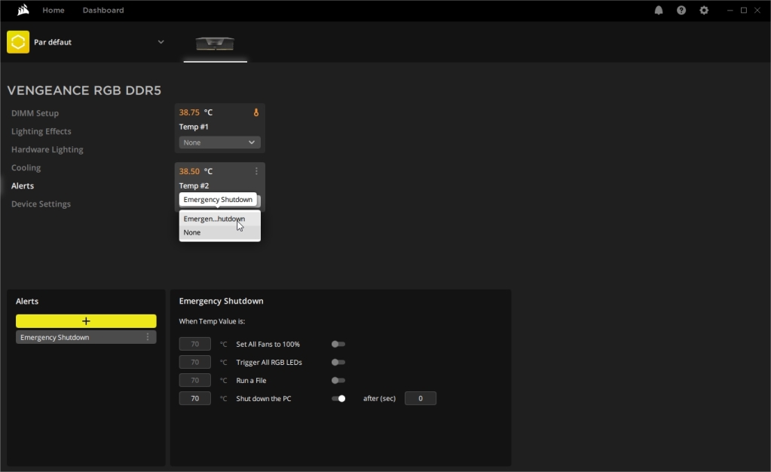
Task: Disable the Shut down the PC switch
Action: [338, 399]
